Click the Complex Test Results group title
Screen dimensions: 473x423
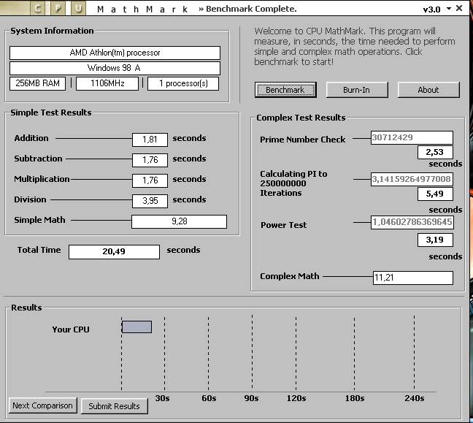coord(301,118)
